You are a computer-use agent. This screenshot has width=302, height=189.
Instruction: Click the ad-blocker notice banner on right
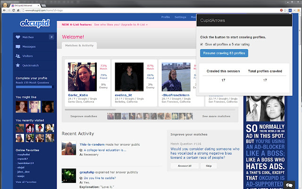(x=265, y=142)
